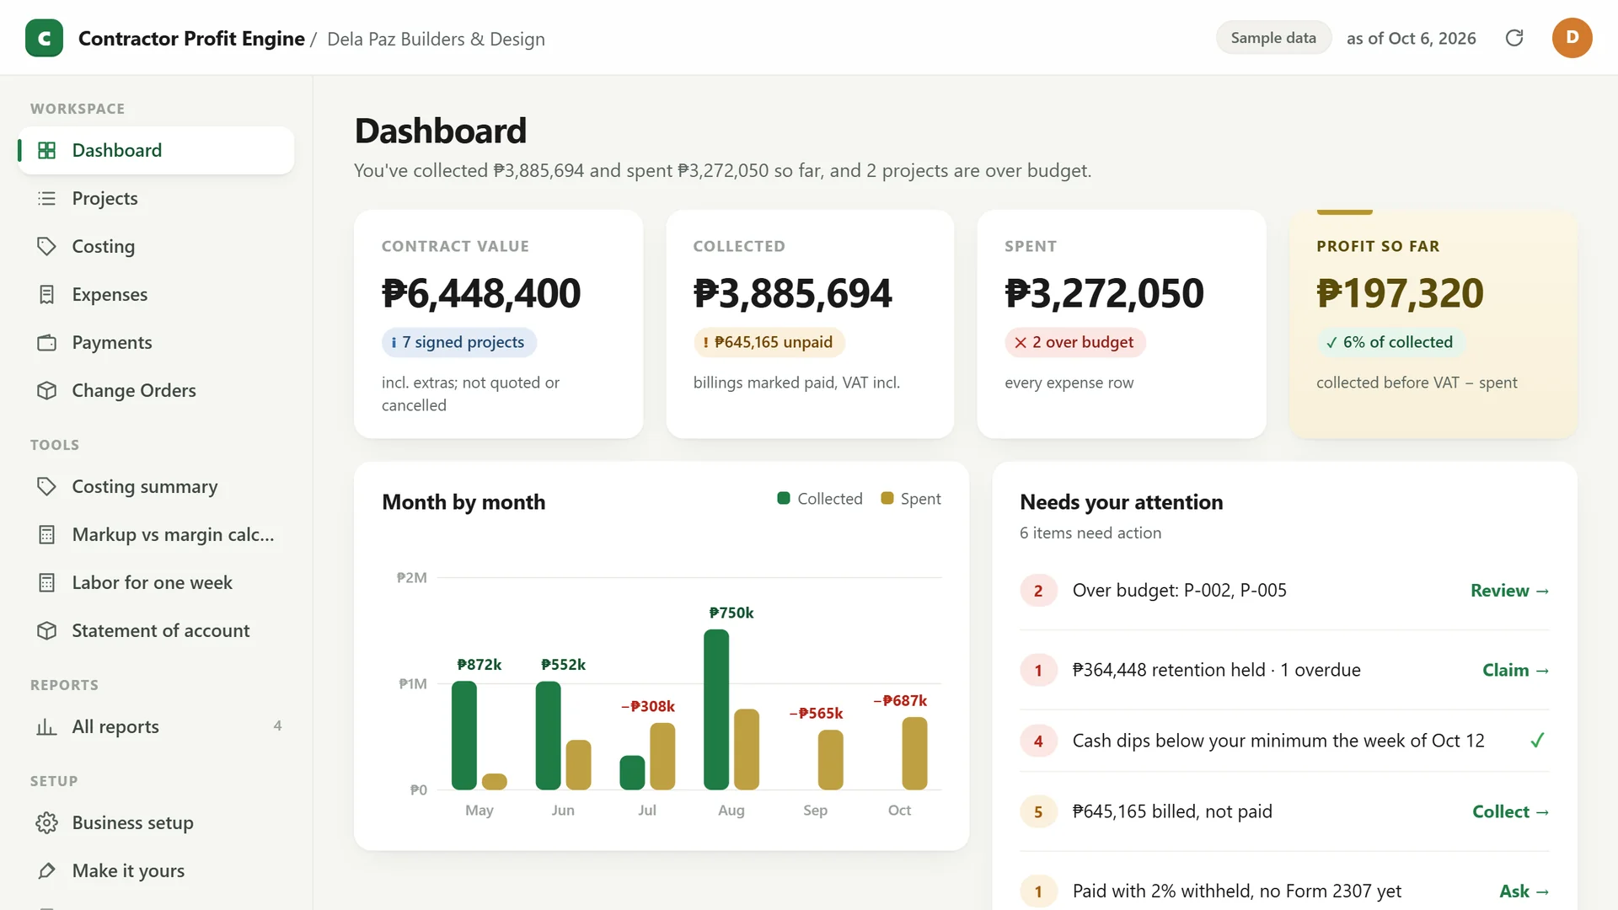This screenshot has width=1618, height=910.
Task: Review over budget projects P-002, P-005
Action: tap(1509, 591)
